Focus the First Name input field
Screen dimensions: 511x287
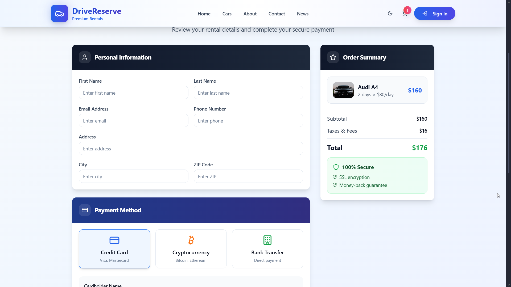(x=133, y=93)
